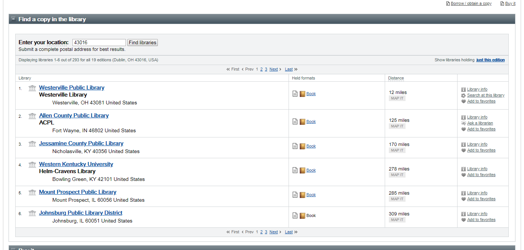Go to page 2 in top pagination

pos(261,69)
